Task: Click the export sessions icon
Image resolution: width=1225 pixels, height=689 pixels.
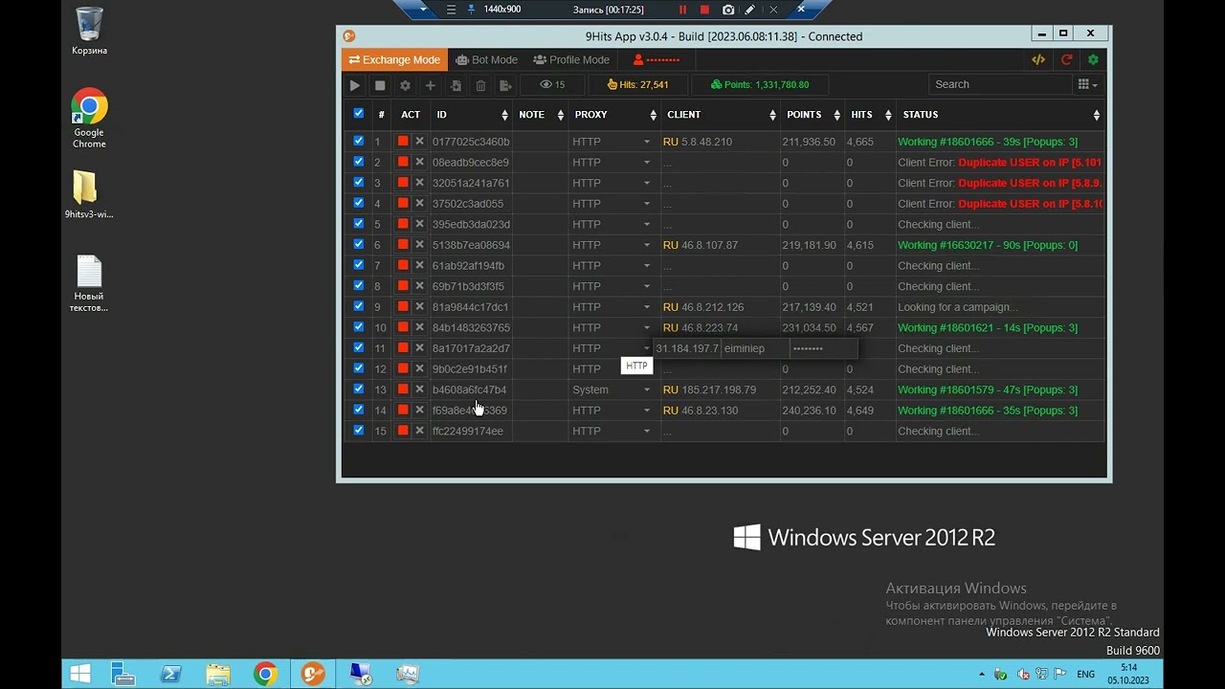Action: (505, 85)
